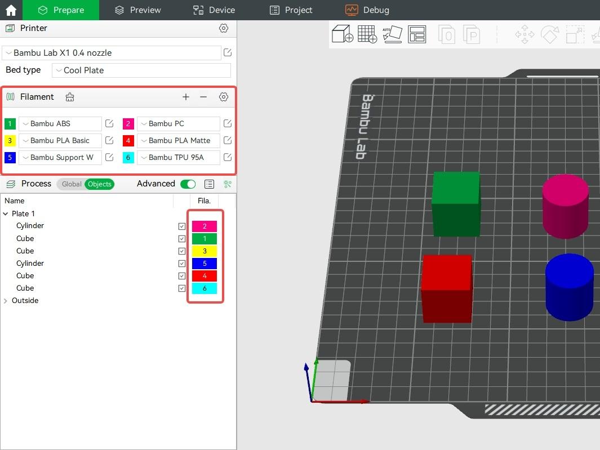Open the Bed type Cool Plate dropdown
The height and width of the screenshot is (450, 600).
point(141,70)
